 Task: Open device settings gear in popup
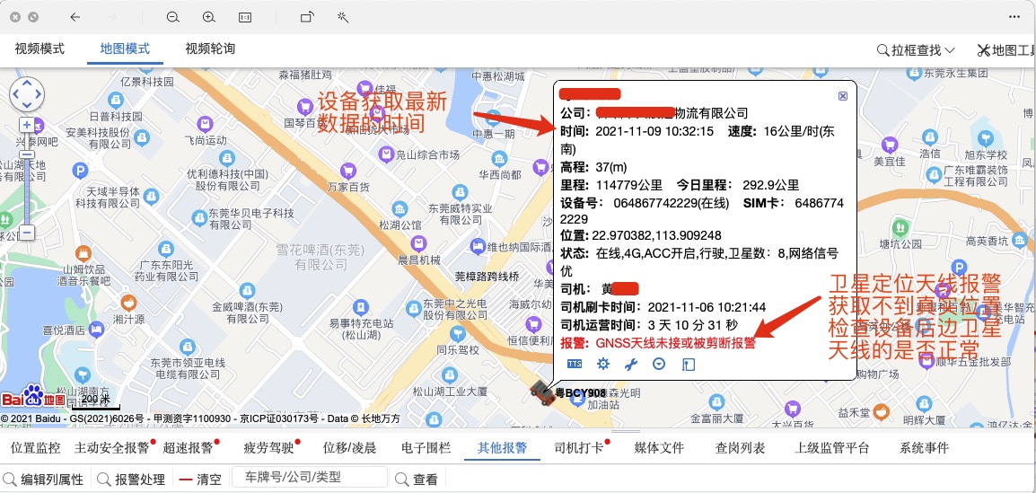602,364
